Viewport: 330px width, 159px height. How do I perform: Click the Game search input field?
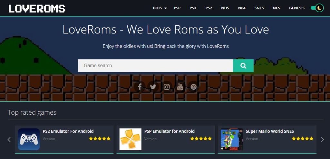pyautogui.click(x=156, y=66)
